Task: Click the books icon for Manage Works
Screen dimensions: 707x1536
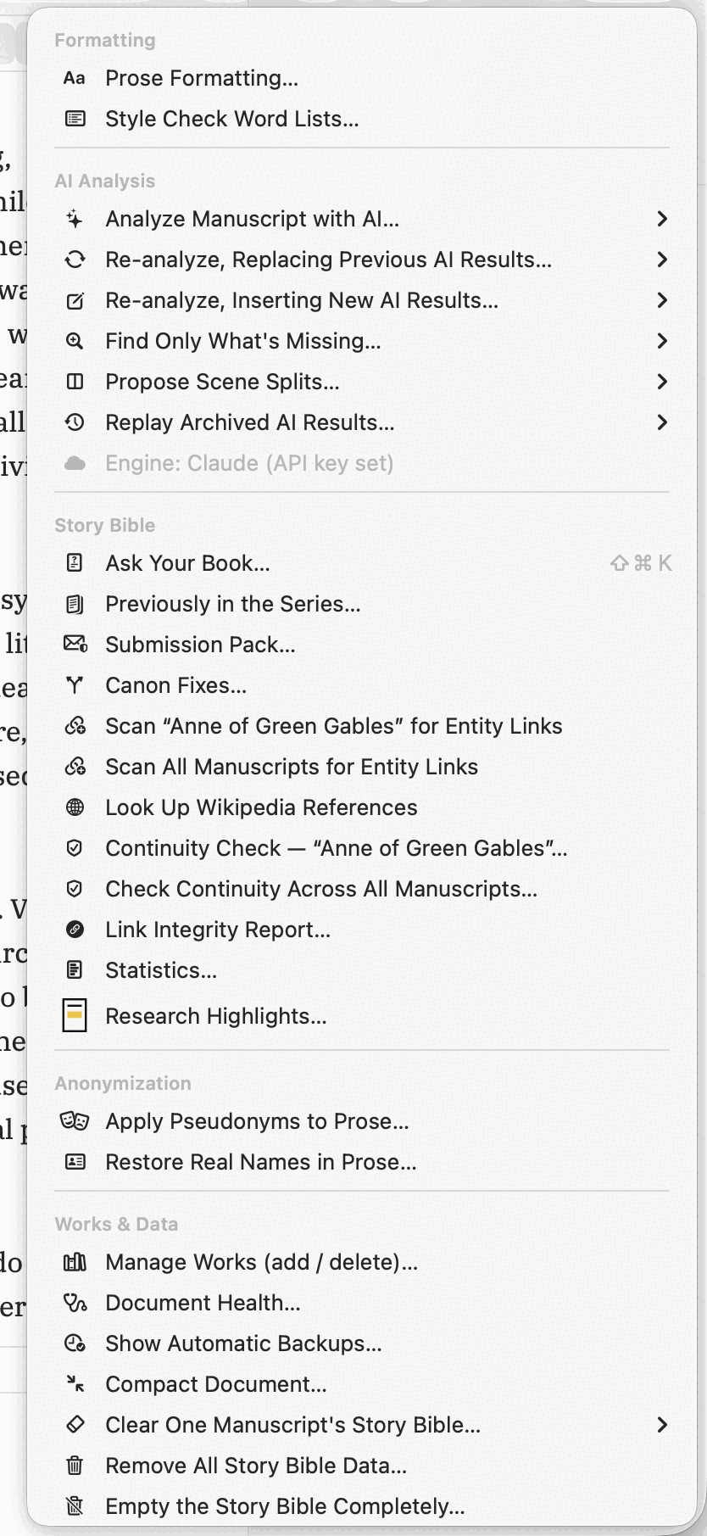Action: click(x=75, y=1262)
